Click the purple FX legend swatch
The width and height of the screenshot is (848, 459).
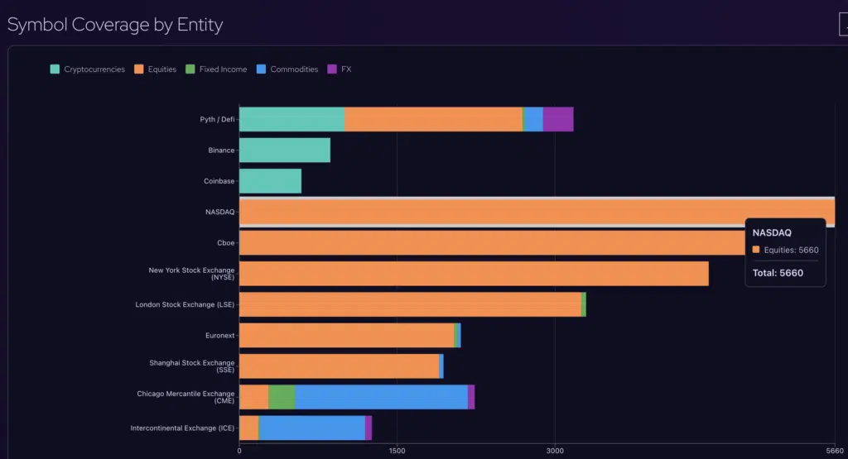coord(332,69)
